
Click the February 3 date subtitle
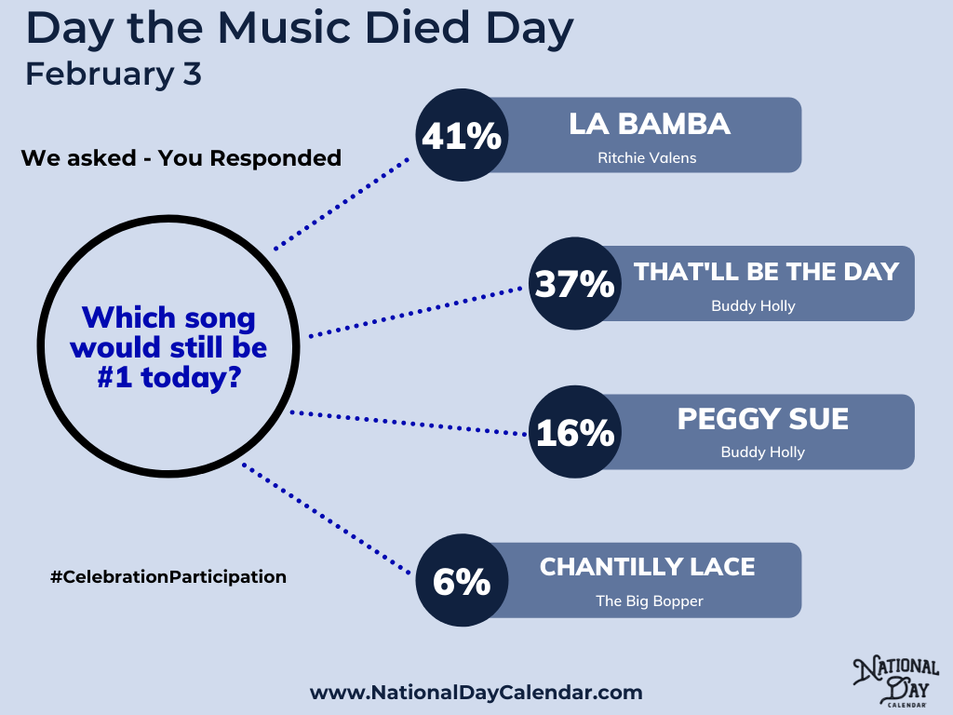pos(113,74)
